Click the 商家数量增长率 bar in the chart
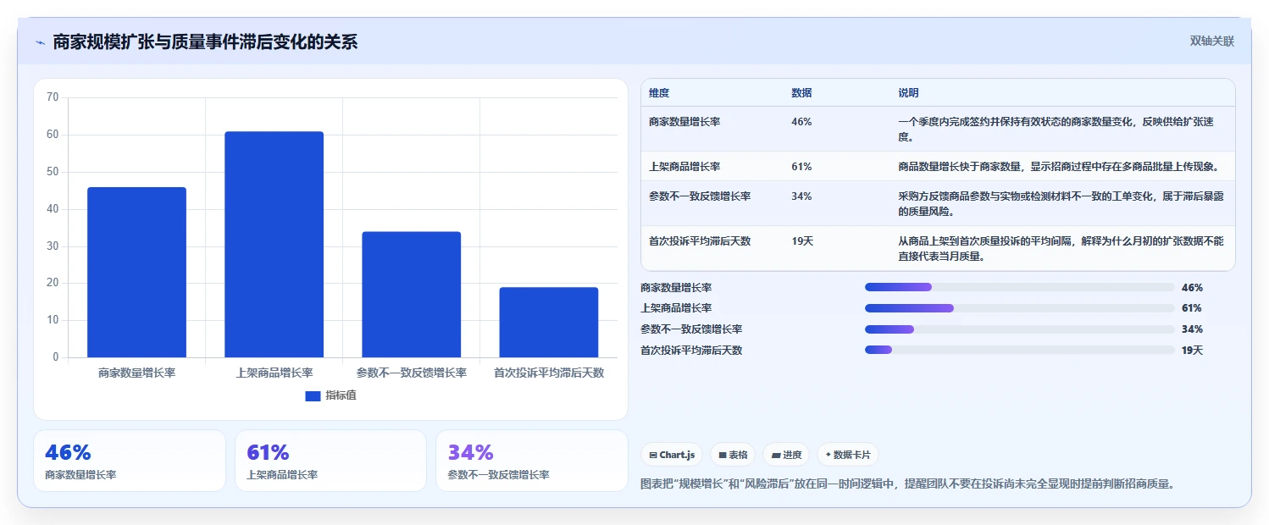1269x525 pixels. 136,272
